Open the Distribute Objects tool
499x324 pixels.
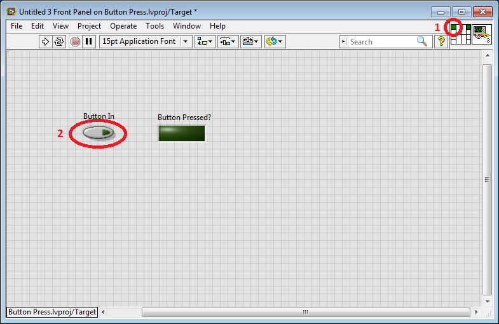[x=228, y=42]
